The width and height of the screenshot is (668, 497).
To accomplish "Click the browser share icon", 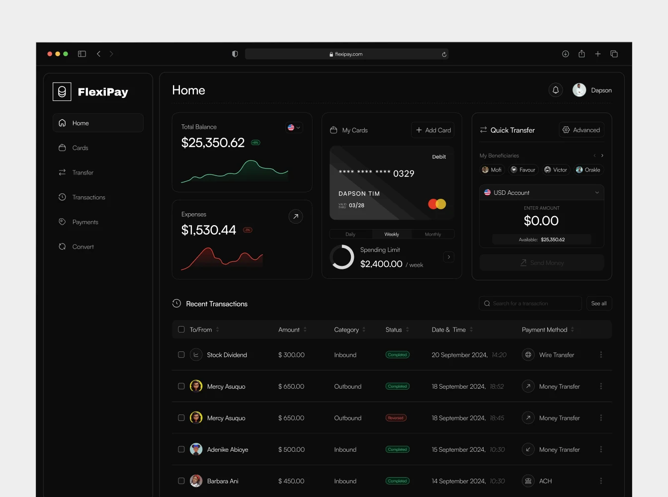I will tap(582, 54).
